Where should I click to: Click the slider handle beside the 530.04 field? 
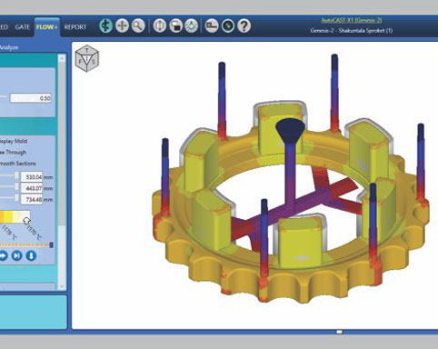(16, 176)
